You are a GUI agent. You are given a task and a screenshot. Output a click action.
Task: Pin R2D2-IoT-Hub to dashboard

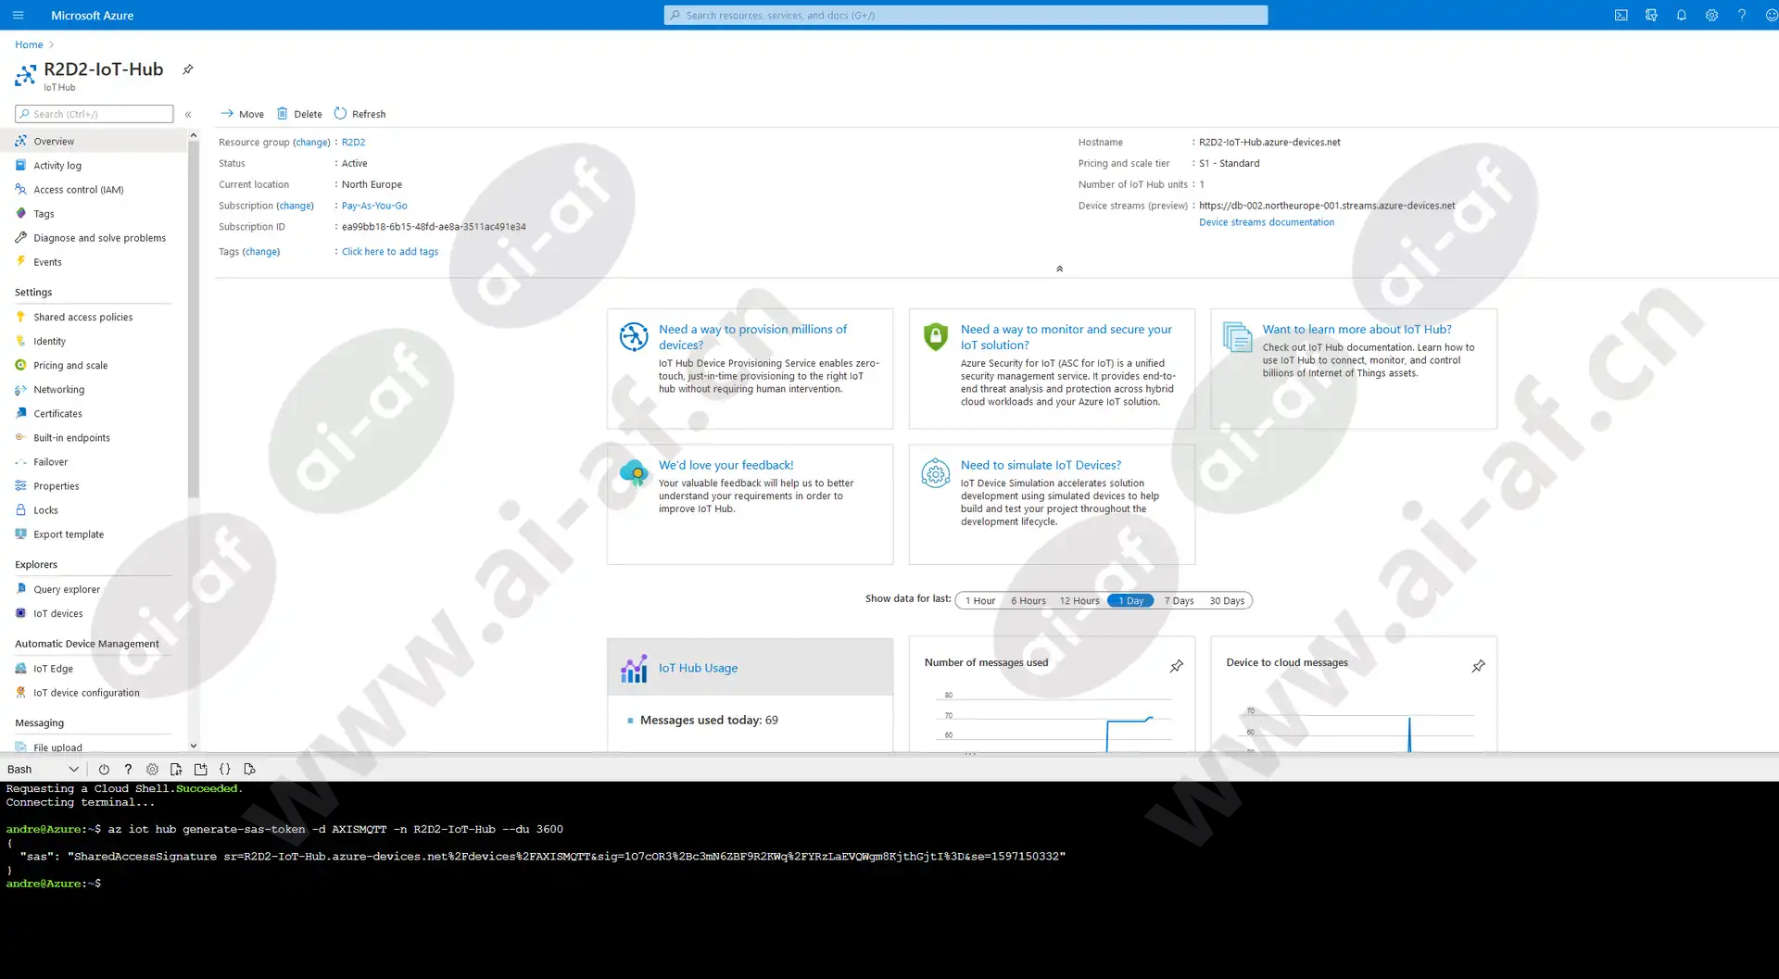187,69
